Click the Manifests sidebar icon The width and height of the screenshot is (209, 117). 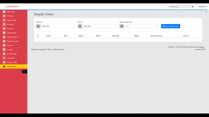point(4,29)
